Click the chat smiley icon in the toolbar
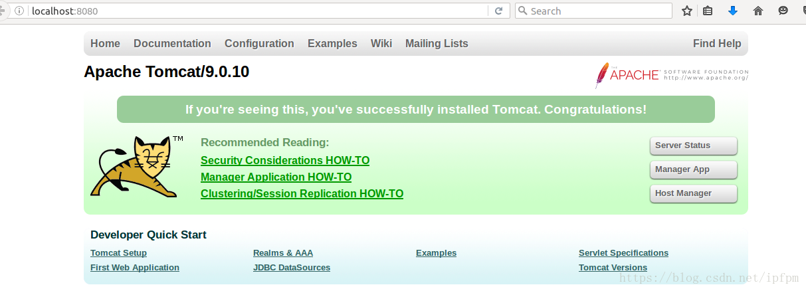Viewport: 806px width, 291px height. 783,11
